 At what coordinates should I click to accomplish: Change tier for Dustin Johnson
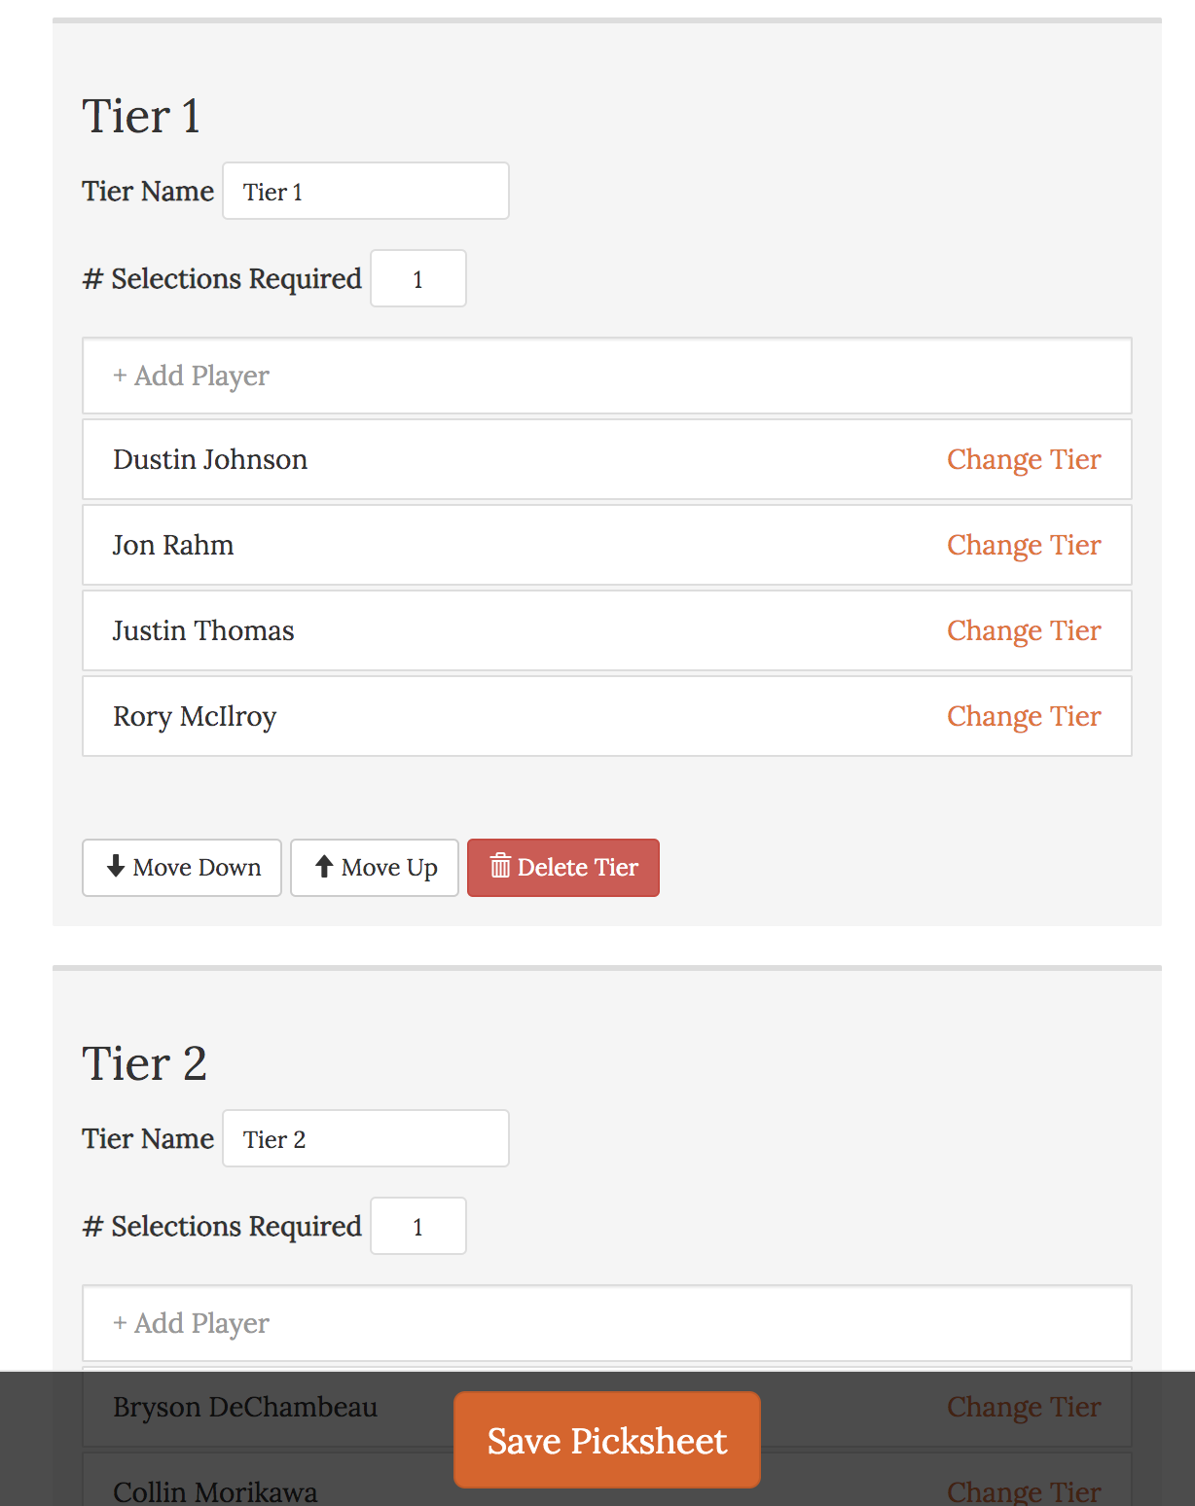1023,459
